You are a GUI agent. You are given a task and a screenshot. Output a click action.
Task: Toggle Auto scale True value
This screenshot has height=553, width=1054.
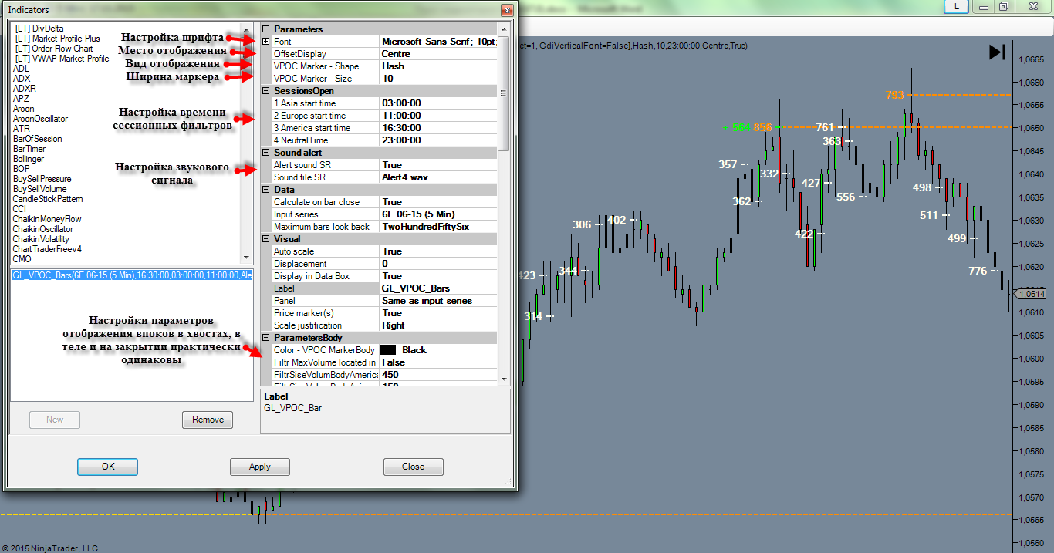(x=438, y=251)
